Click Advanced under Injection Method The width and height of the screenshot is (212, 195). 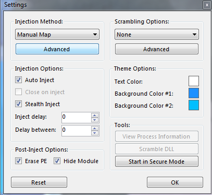(57, 49)
